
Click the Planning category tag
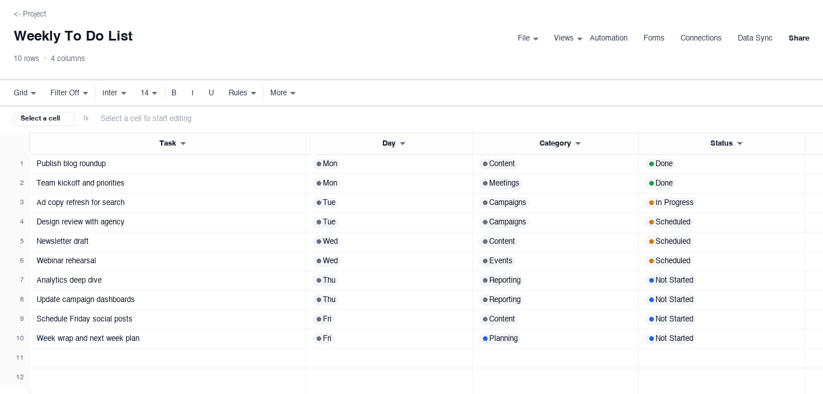click(500, 339)
